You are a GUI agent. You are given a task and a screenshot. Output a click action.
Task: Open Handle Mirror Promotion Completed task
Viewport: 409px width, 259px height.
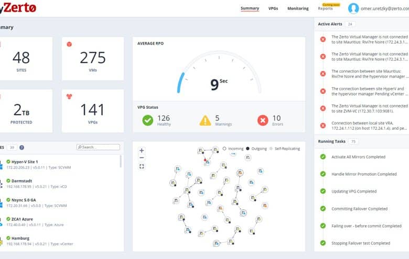(364, 174)
